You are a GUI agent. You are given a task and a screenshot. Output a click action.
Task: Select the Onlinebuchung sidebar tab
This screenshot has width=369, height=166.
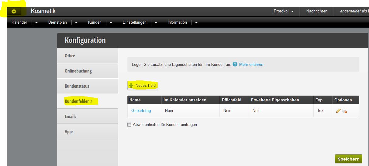coord(88,71)
